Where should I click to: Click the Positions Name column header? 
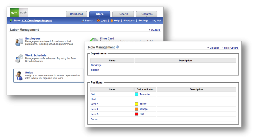[x=112, y=89]
